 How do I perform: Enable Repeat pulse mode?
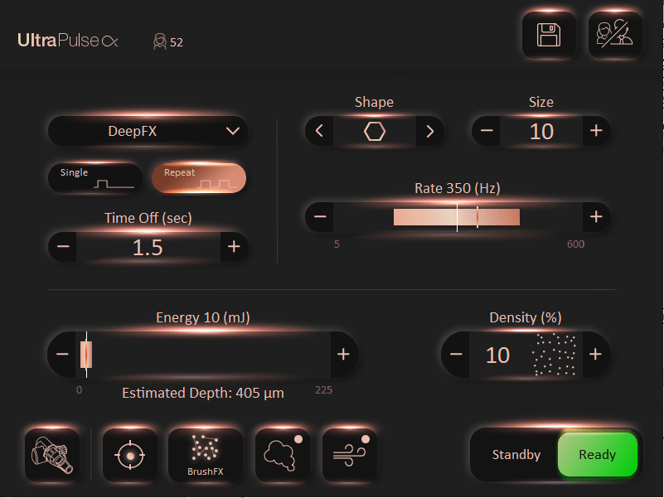tap(197, 177)
